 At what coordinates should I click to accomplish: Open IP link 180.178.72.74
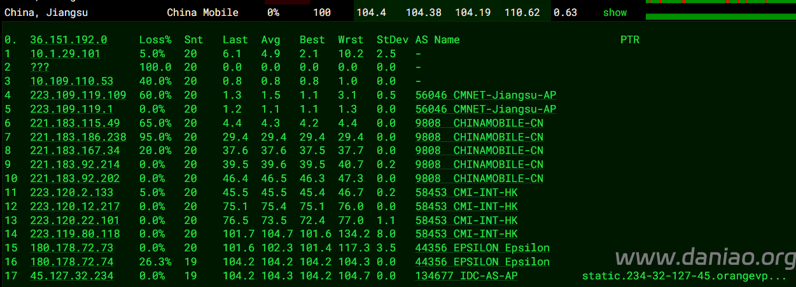(71, 262)
